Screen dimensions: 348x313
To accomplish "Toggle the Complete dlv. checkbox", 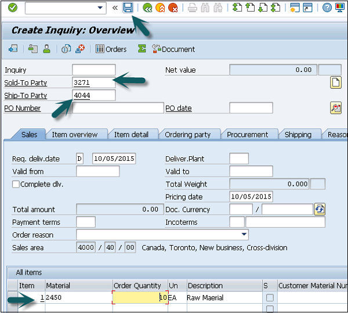I will [16, 184].
